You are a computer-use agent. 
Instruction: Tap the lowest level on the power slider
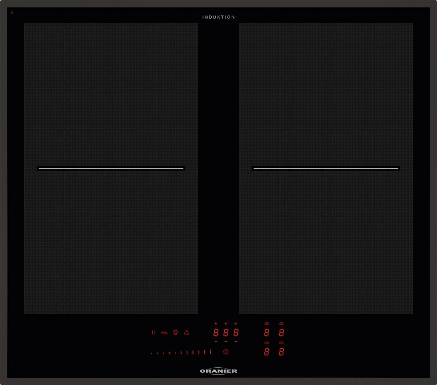tap(152, 353)
